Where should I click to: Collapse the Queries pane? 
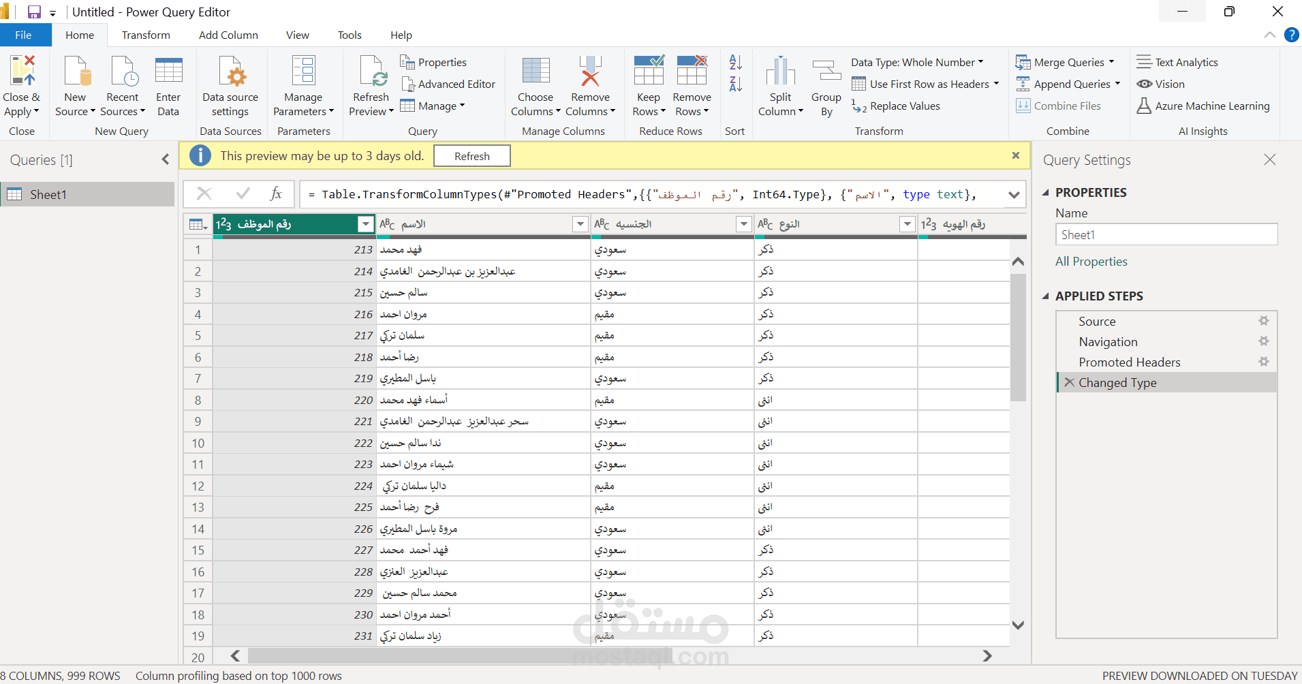coord(166,159)
